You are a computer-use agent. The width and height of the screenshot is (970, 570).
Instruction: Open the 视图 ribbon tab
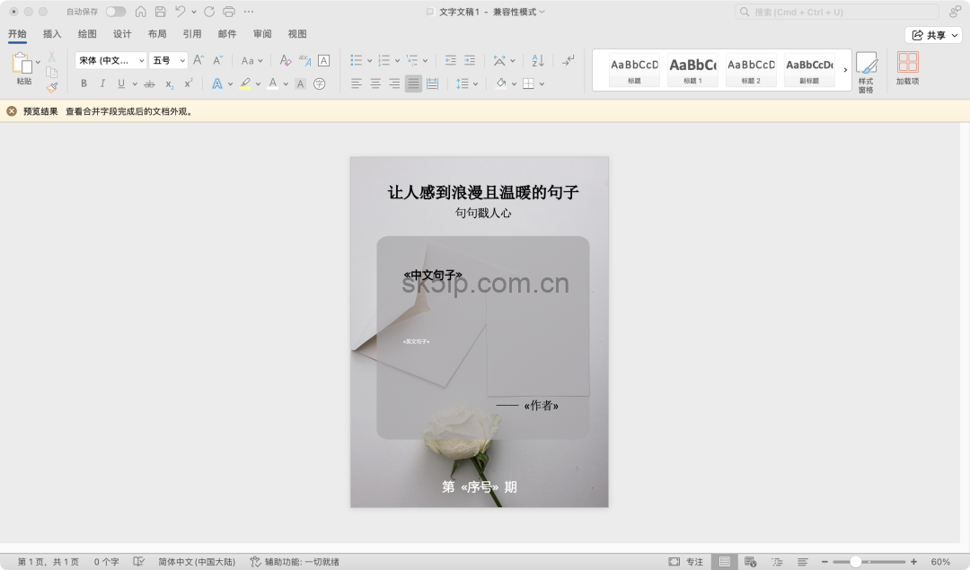pyautogui.click(x=296, y=33)
